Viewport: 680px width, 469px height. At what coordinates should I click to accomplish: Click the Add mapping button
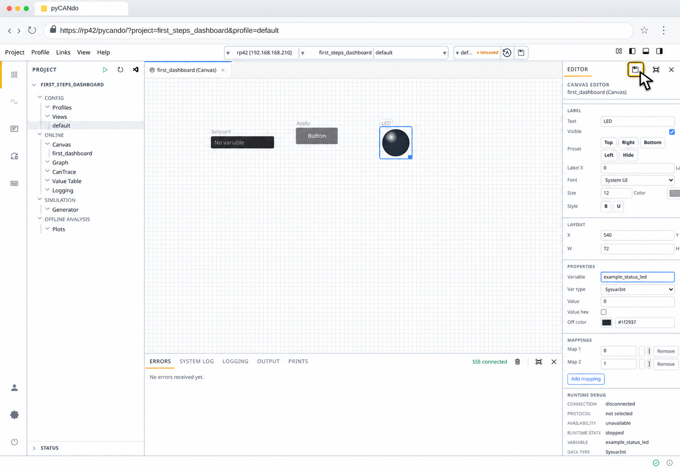[x=586, y=379]
